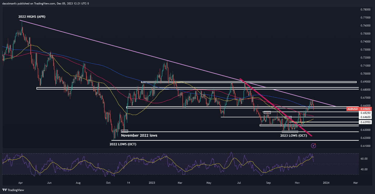375x194 pixels.
Task: Click the '2022 HIGHS (APR)' annotation
Action: (x=32, y=17)
